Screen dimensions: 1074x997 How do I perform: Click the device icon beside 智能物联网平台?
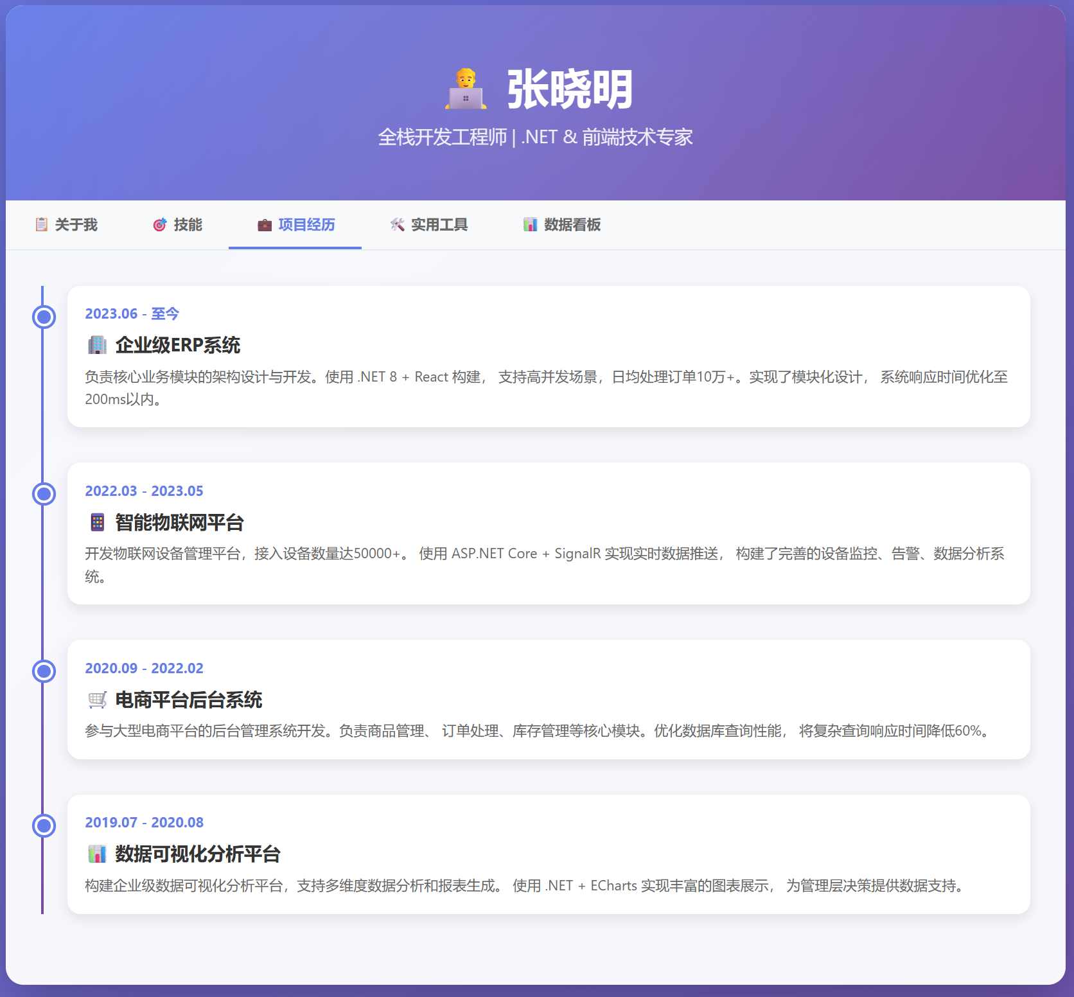click(97, 522)
